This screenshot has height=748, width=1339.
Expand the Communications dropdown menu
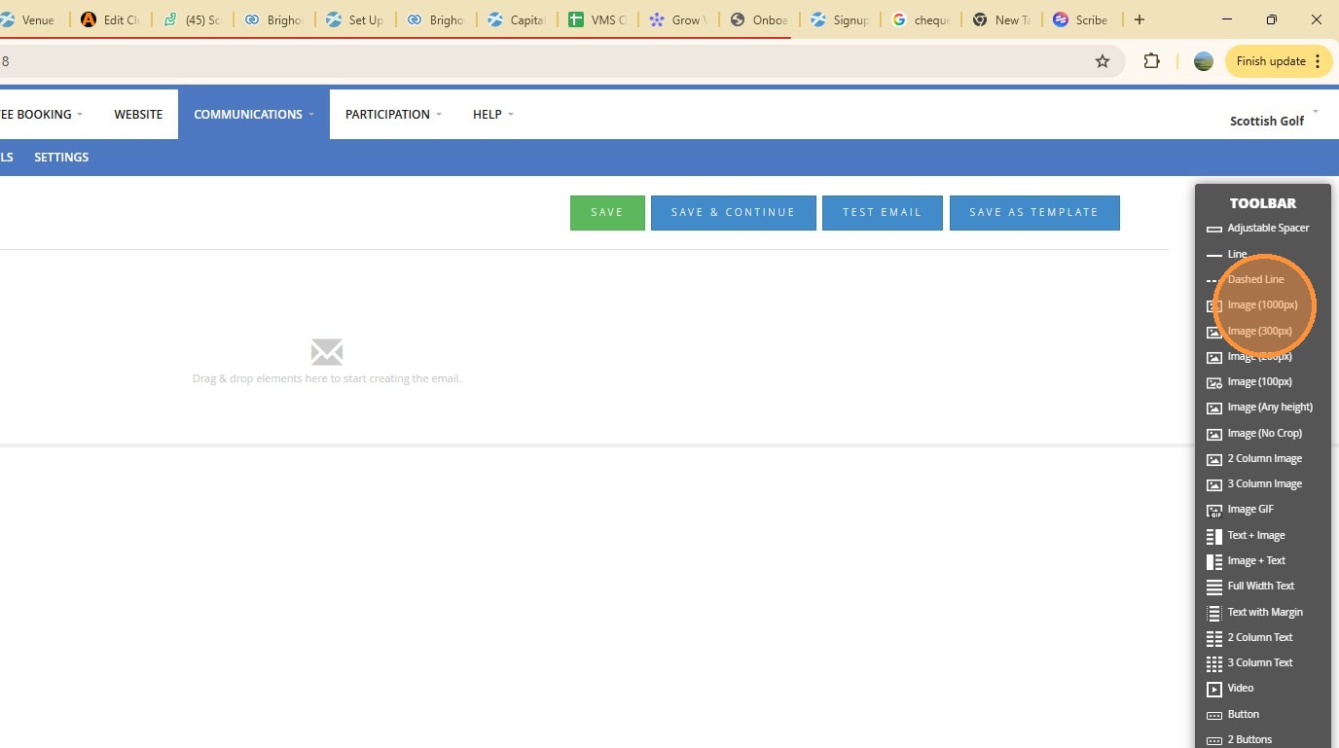tap(254, 114)
